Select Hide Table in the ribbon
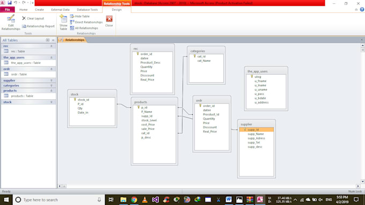 (80, 16)
